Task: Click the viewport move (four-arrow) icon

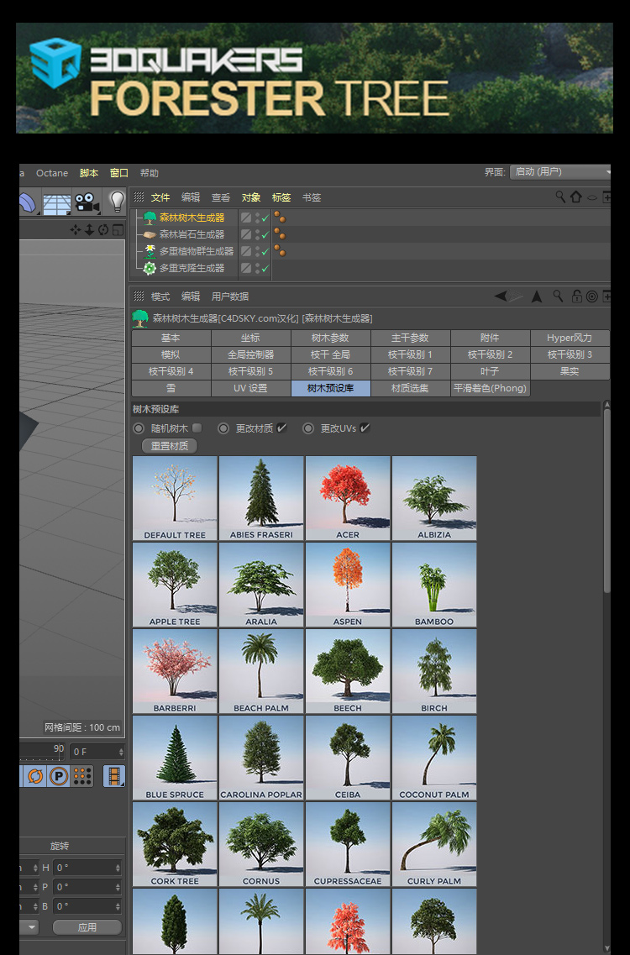Action: (x=75, y=229)
